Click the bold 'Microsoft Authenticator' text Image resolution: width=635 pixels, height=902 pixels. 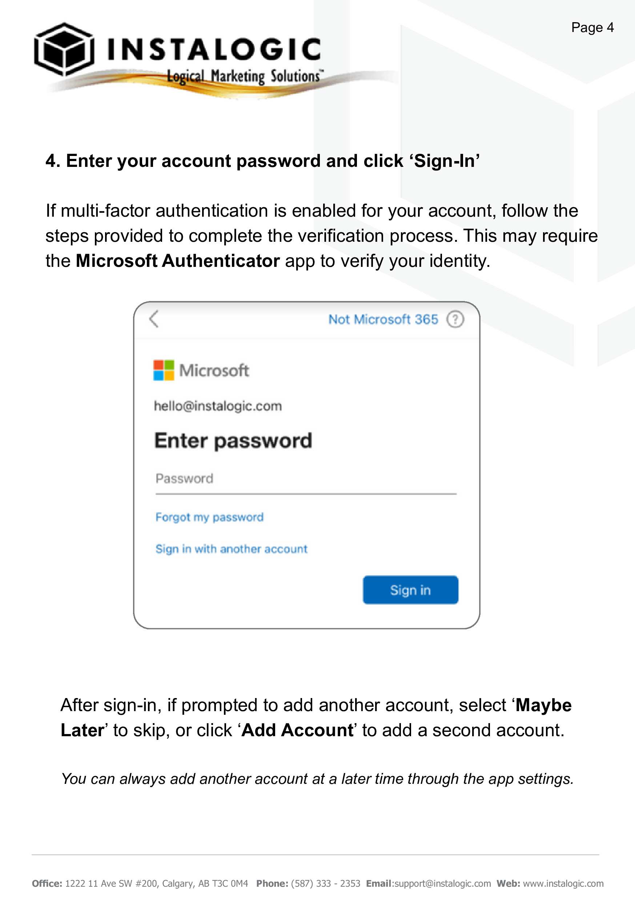pos(177,261)
